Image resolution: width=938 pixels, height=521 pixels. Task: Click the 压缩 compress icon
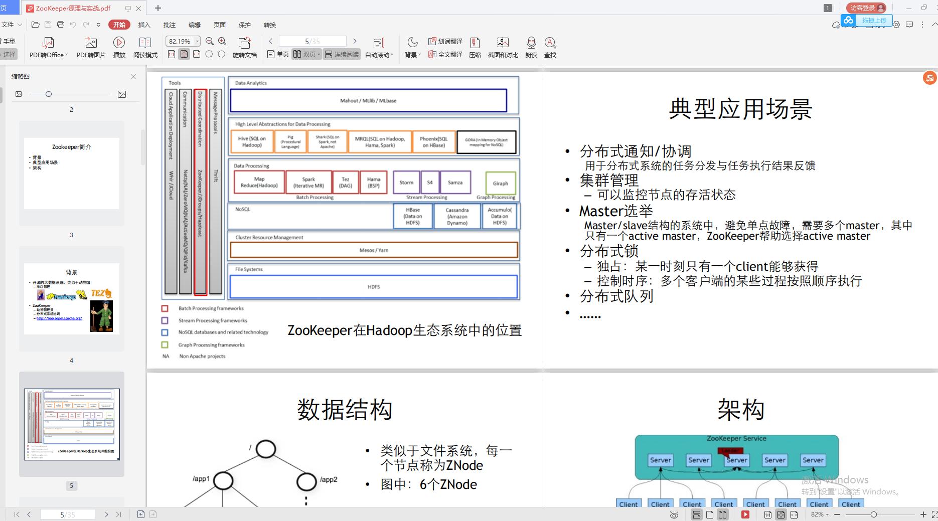coord(475,43)
